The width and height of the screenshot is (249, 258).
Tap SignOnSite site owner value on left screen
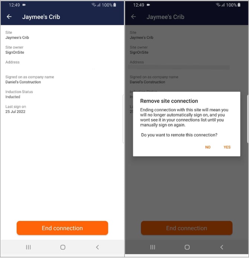click(14, 52)
